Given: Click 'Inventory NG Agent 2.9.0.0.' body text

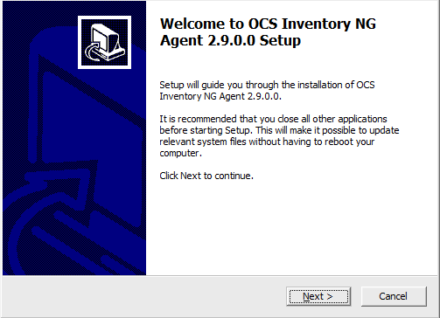Looking at the screenshot, I should pyautogui.click(x=220, y=96).
